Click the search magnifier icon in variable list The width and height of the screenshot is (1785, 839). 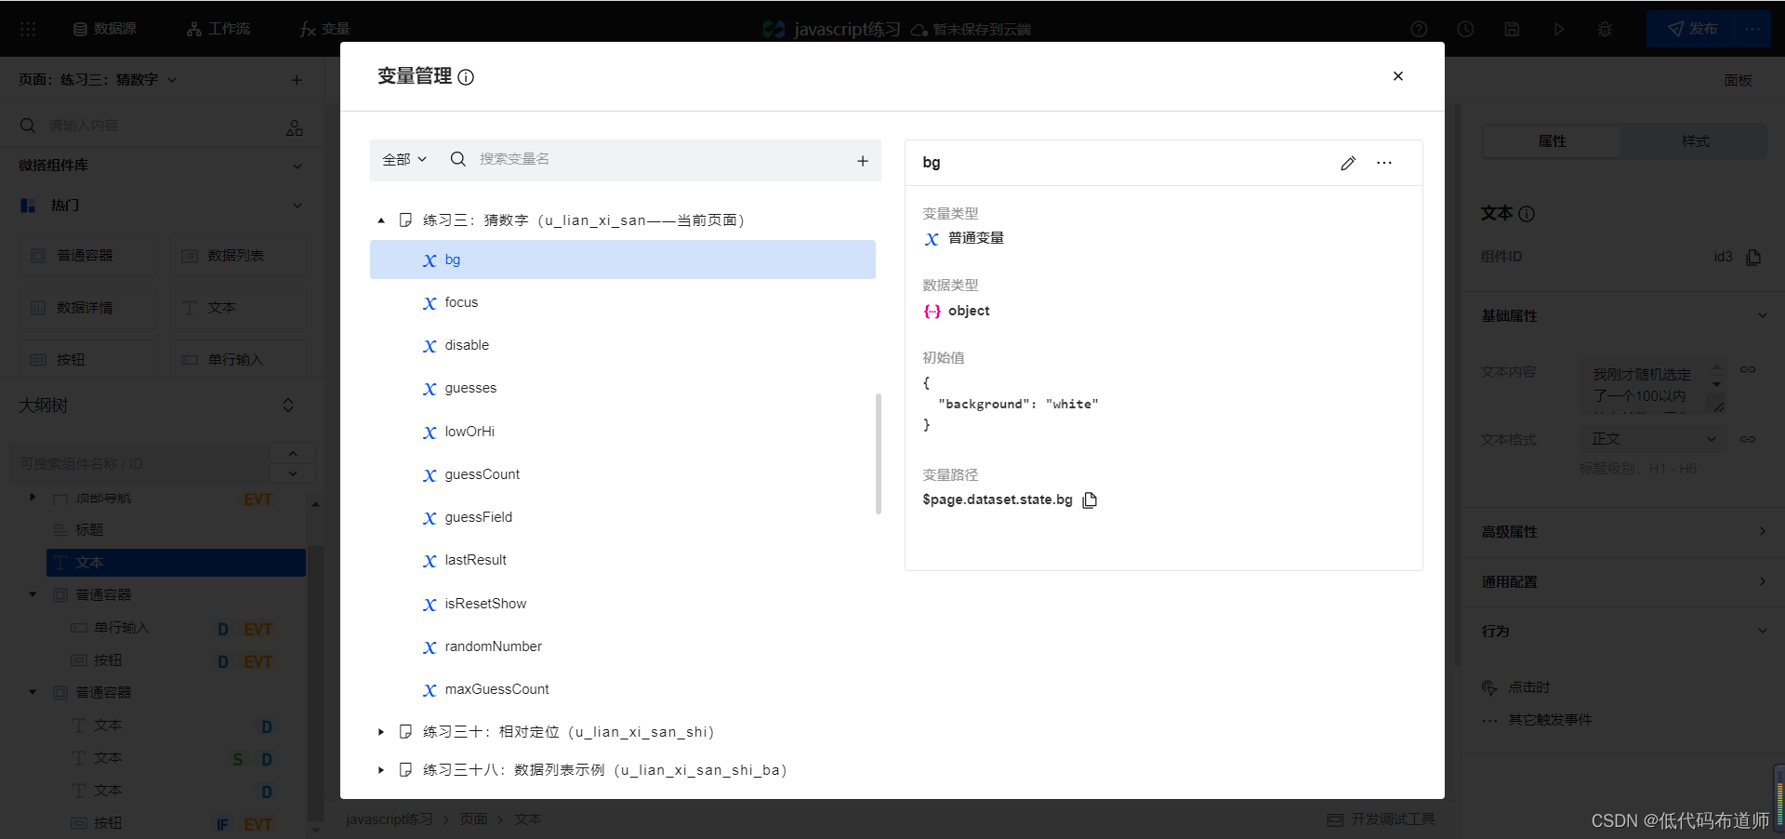click(458, 159)
